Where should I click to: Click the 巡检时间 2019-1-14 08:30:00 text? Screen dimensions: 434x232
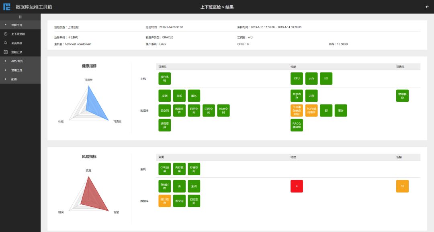pyautogui.click(x=164, y=27)
